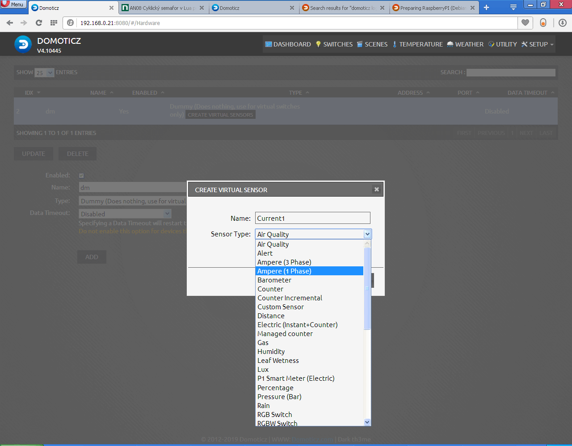572x446 pixels.
Task: Select Counter Incremental option
Action: [x=309, y=298]
